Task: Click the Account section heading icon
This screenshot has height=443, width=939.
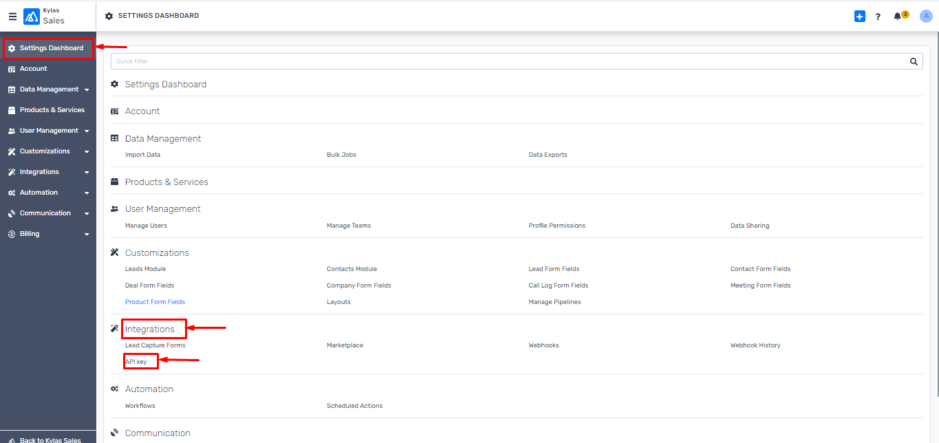Action: point(115,111)
